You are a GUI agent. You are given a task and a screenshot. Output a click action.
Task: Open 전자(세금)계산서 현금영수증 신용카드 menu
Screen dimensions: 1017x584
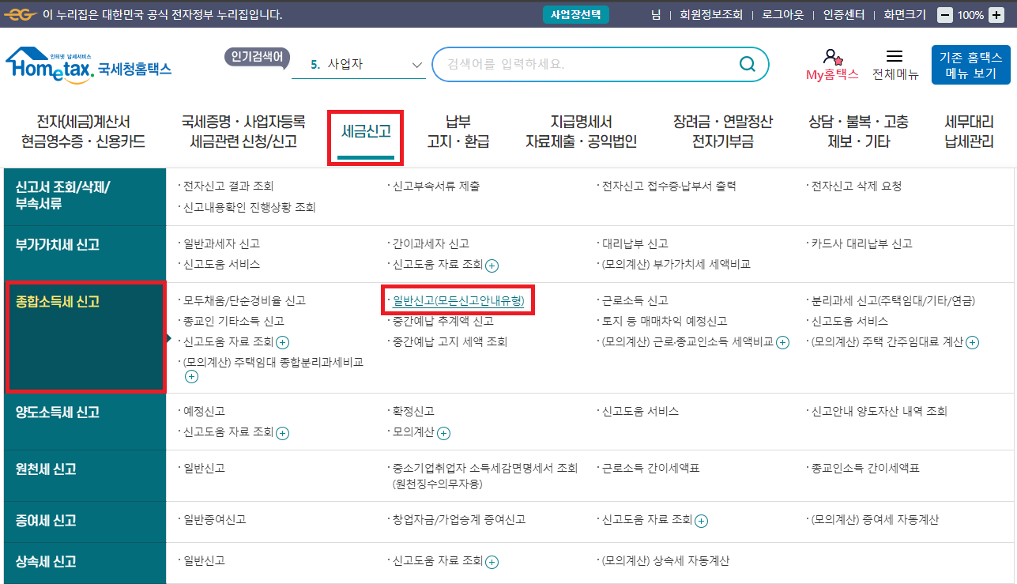tap(83, 132)
